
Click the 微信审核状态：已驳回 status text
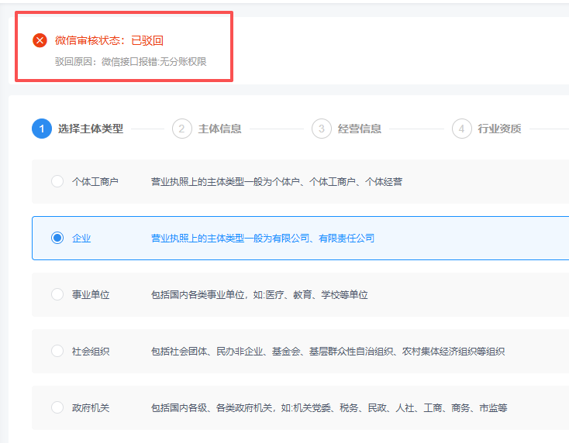pos(109,40)
